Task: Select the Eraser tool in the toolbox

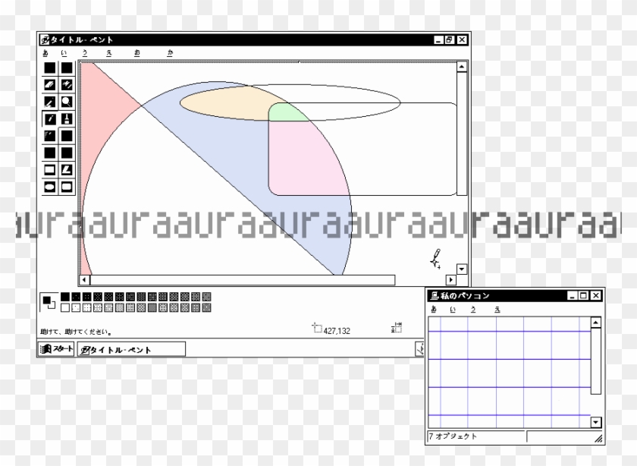Action: pyautogui.click(x=50, y=84)
